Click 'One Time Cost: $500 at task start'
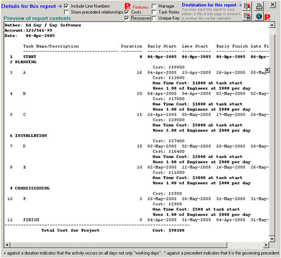281x258 pixels. [x=196, y=209]
